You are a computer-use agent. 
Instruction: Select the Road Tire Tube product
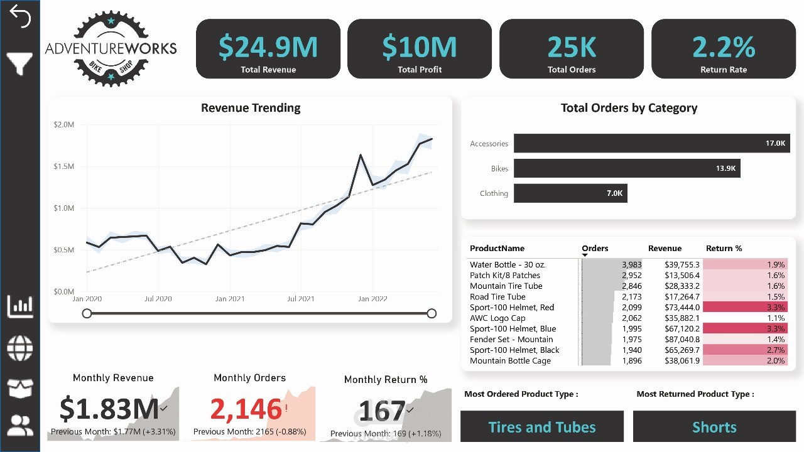click(497, 296)
